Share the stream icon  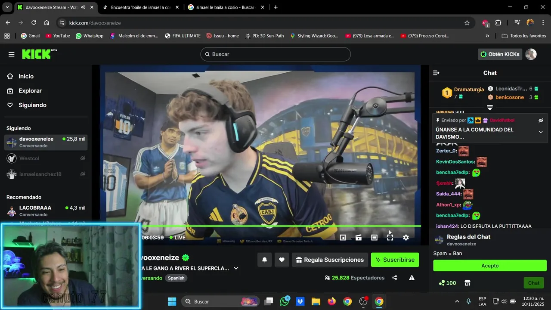point(395,278)
